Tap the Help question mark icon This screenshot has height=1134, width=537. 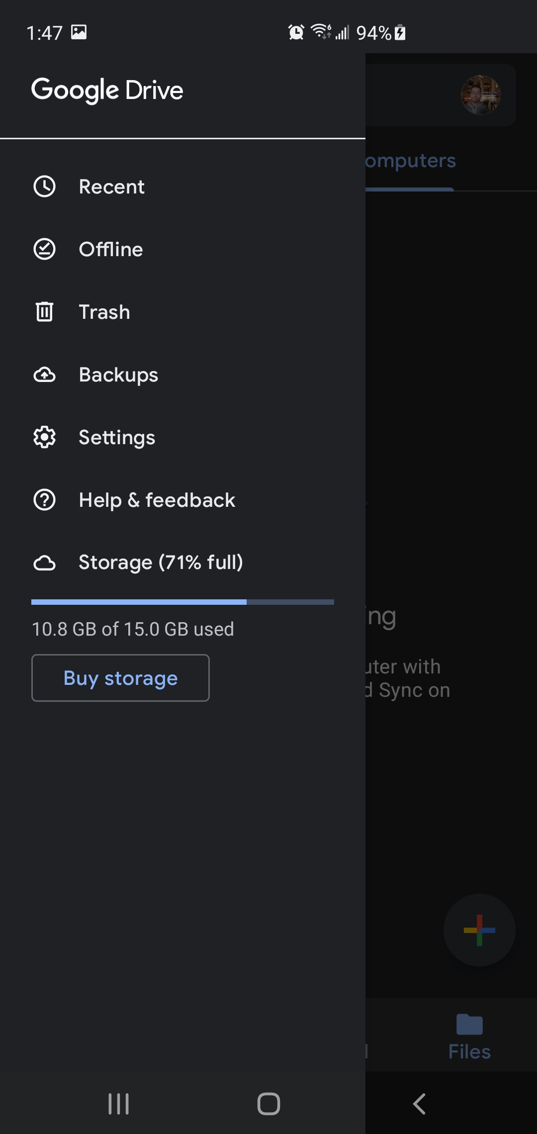pyautogui.click(x=44, y=500)
